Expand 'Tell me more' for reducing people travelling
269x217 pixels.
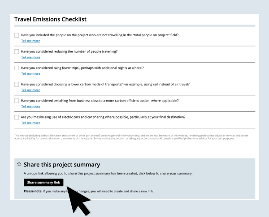(30, 57)
